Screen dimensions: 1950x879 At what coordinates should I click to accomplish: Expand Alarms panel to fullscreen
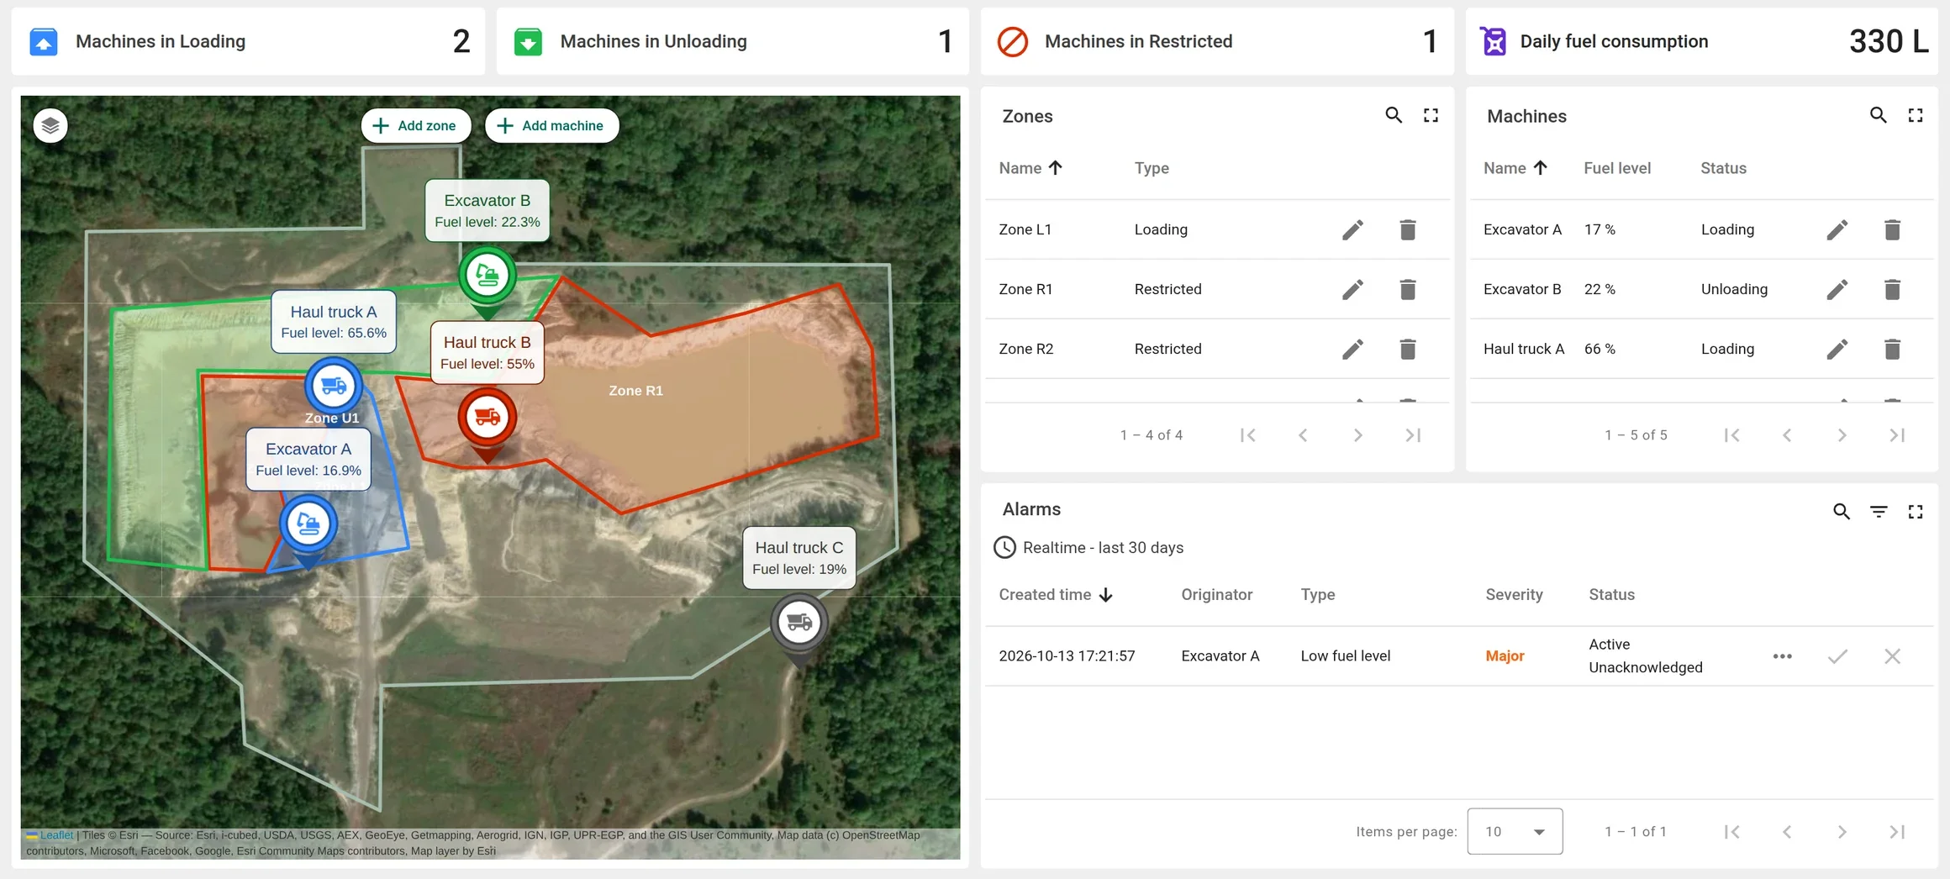pos(1916,512)
